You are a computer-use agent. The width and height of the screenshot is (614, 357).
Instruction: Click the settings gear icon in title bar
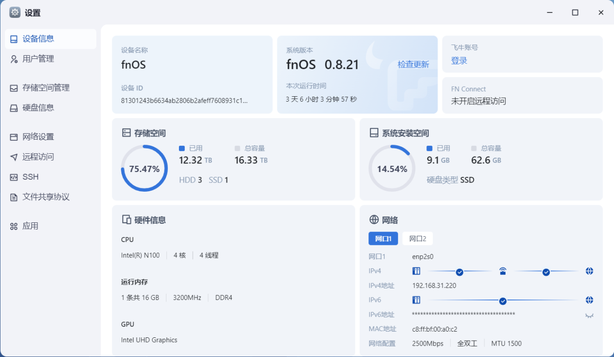[x=15, y=12]
